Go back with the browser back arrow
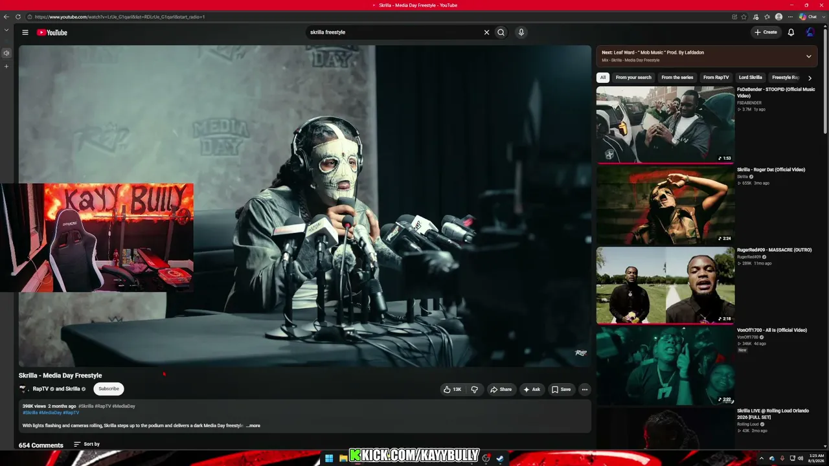The image size is (829, 466). click(6, 17)
